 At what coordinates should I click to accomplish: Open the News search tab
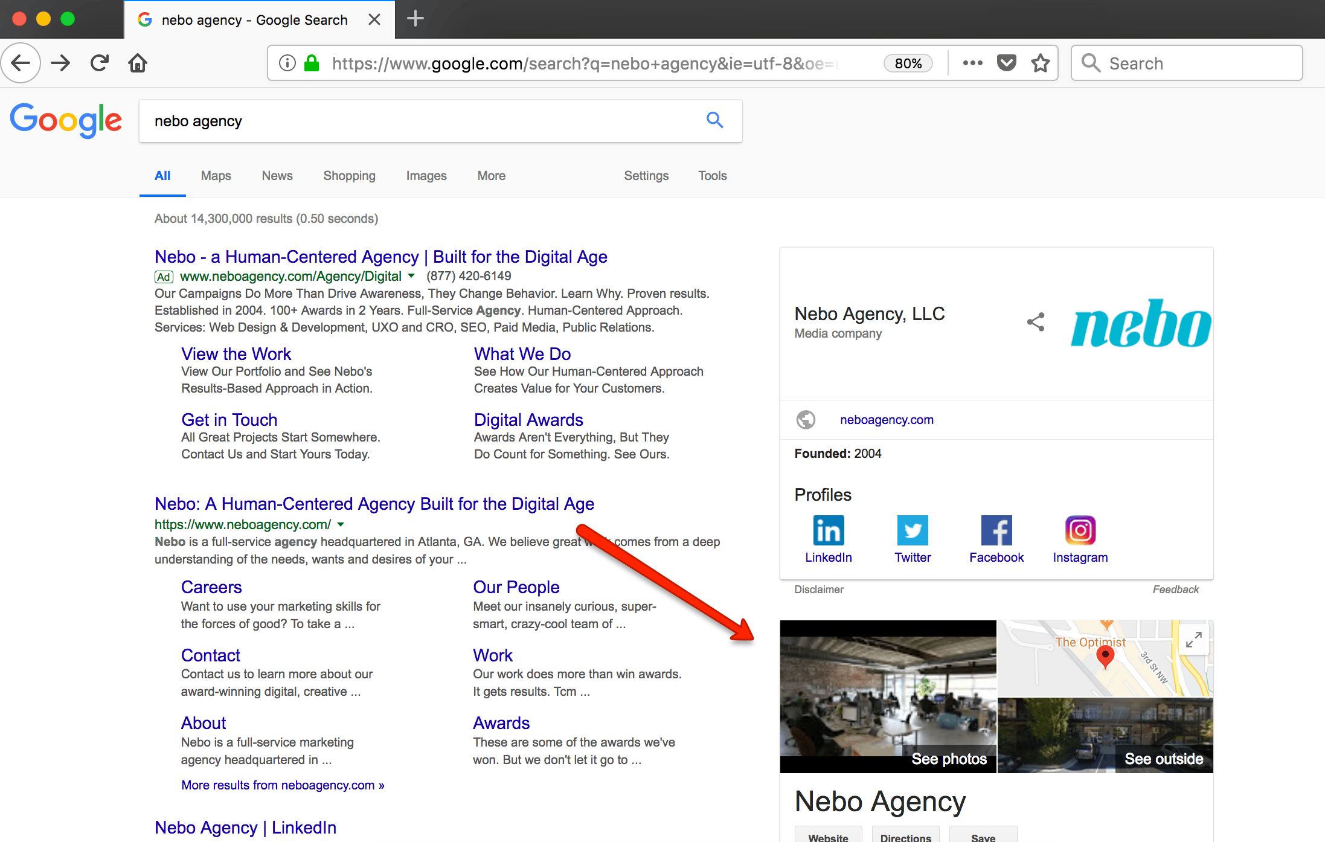pos(277,176)
